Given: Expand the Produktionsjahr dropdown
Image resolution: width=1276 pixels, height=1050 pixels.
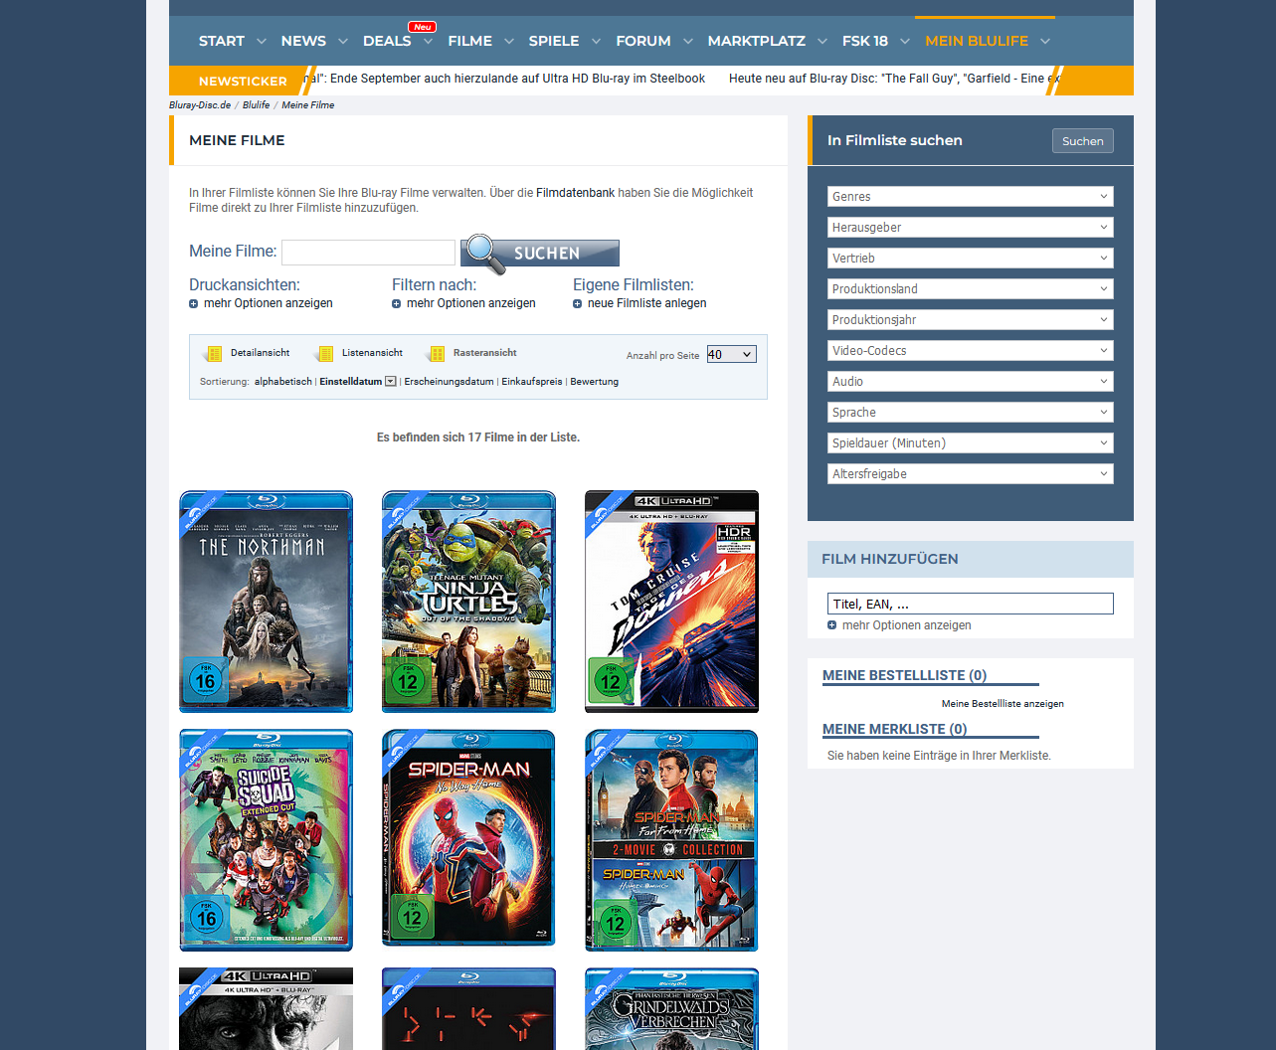Looking at the screenshot, I should [970, 320].
